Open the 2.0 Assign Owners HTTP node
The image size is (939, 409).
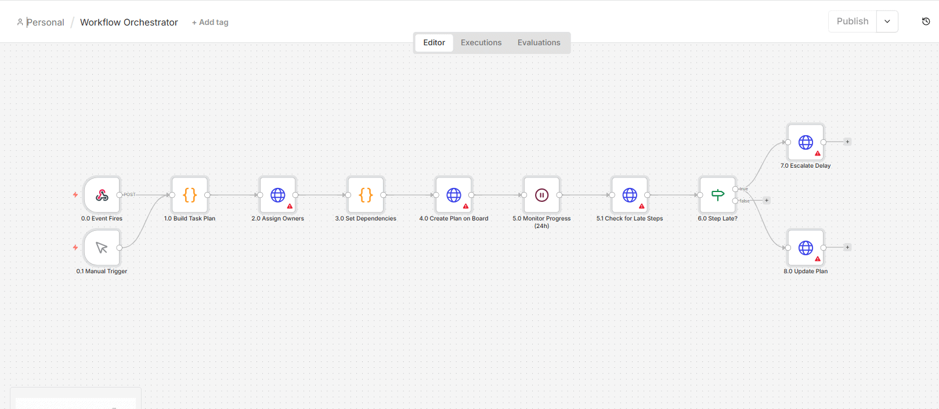tap(278, 195)
